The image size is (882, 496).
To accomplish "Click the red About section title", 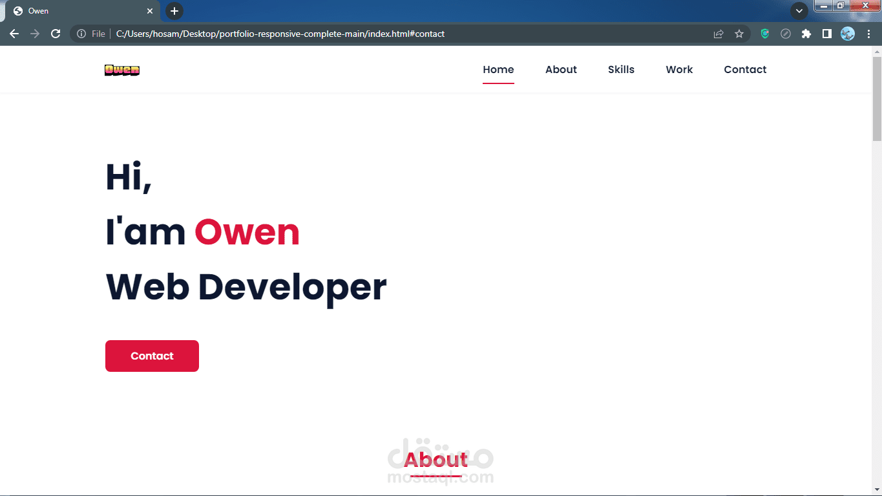I will click(436, 460).
